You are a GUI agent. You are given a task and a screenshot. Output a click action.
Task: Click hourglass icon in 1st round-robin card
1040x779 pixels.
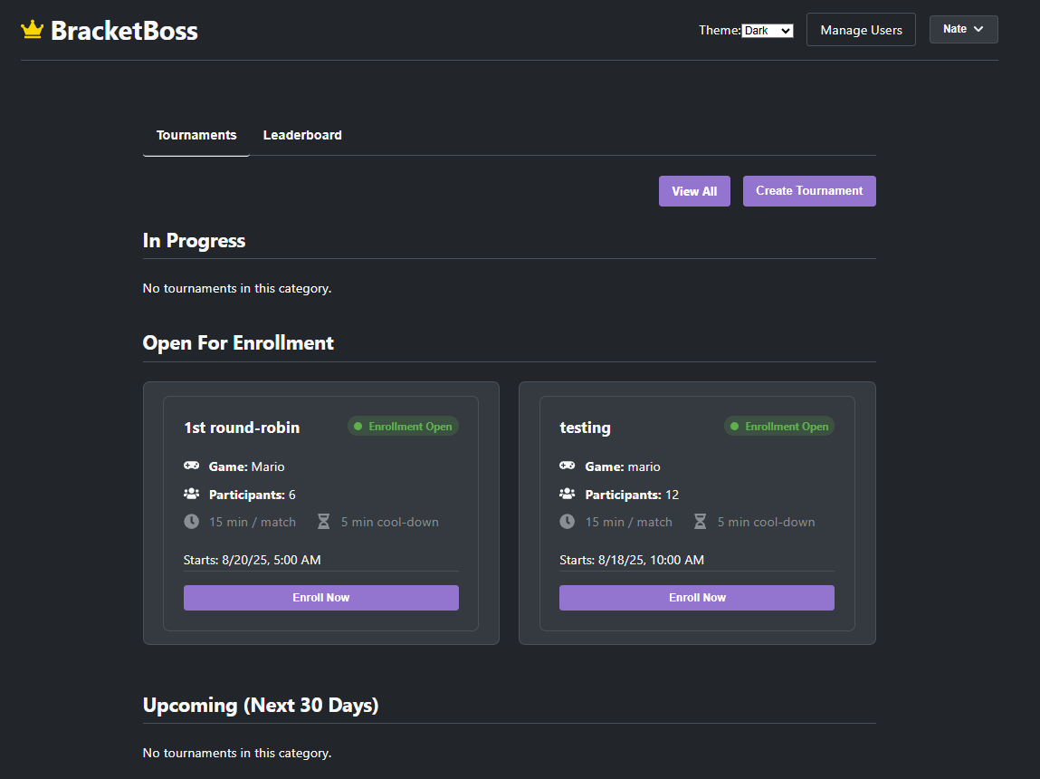324,522
